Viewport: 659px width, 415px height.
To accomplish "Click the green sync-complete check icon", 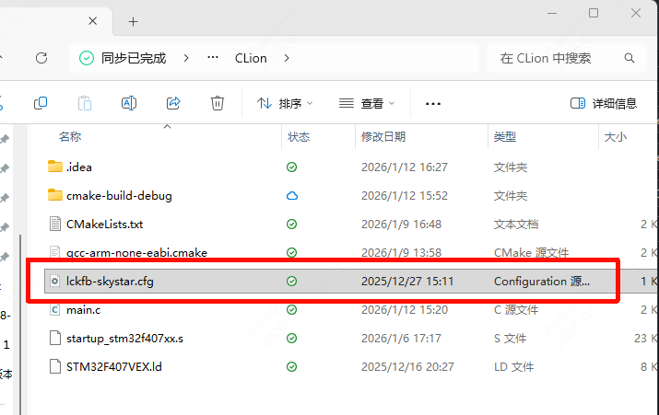I will (x=87, y=58).
